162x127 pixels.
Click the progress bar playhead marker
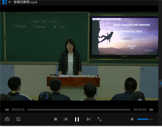pos(28,110)
